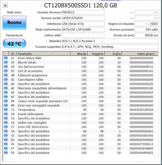Screen dimensions: 162x165
Task: Click status icon for ID C7 row
Action: [x=6, y=127]
